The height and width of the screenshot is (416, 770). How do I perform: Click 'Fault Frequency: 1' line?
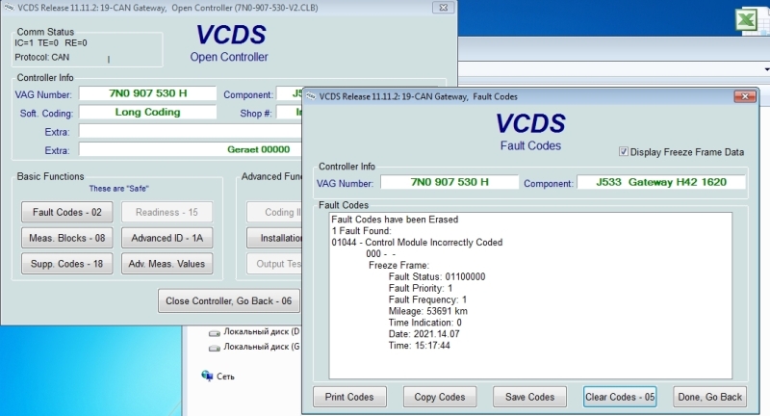[x=427, y=299]
